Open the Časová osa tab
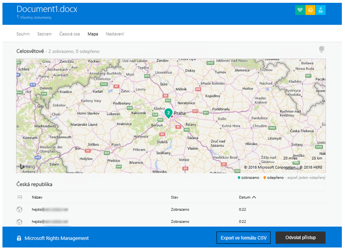This screenshot has height=251, width=345. (70, 34)
